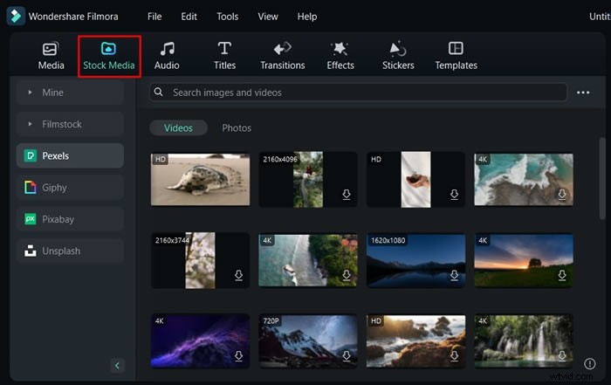Switch to the Videos filter
The height and width of the screenshot is (385, 611).
tap(178, 127)
